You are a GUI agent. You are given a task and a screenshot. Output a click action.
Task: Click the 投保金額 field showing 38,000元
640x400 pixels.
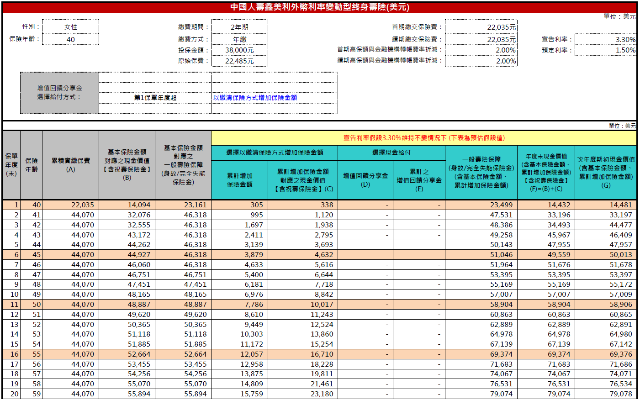click(x=239, y=50)
